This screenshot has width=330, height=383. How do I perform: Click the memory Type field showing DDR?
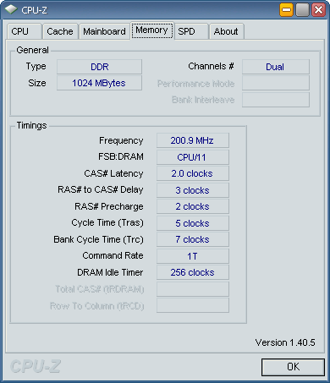(99, 67)
